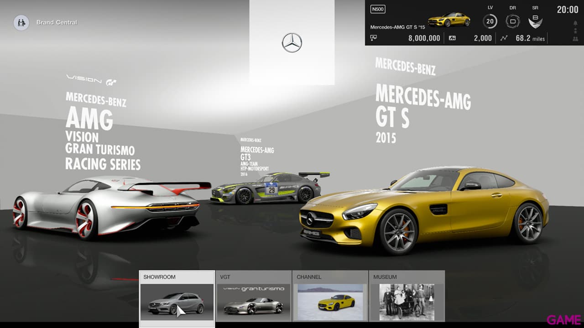Click the N500 class badge
This screenshot has width=584, height=328.
click(377, 9)
